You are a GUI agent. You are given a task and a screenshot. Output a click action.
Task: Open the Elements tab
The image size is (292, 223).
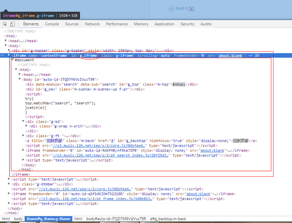(x=31, y=24)
